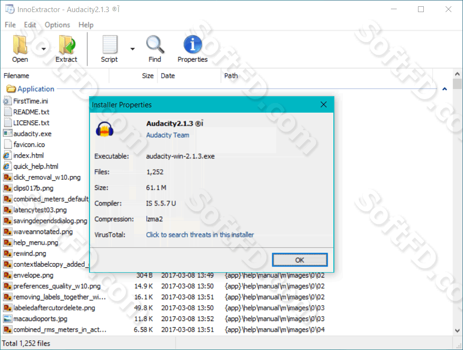Open the File menu

click(x=10, y=25)
